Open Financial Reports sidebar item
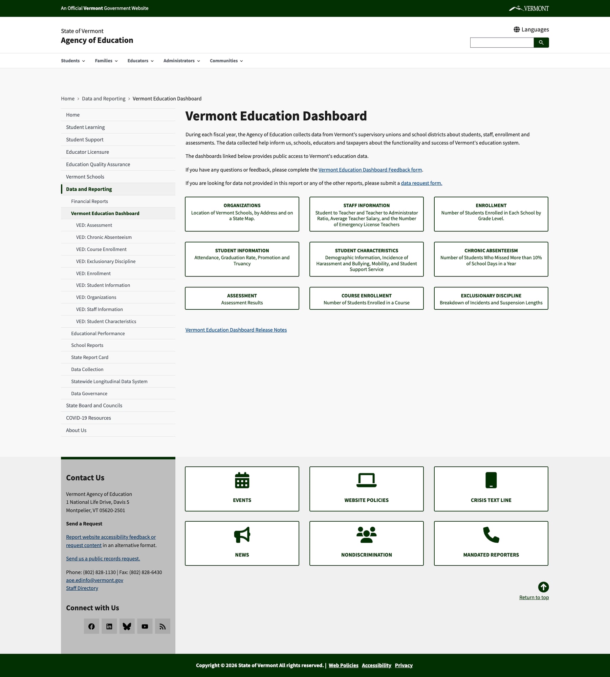 pos(118,201)
